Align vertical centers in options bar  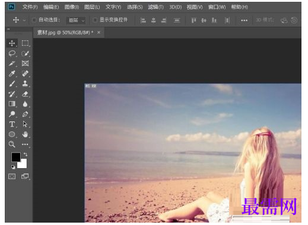(x=204, y=20)
